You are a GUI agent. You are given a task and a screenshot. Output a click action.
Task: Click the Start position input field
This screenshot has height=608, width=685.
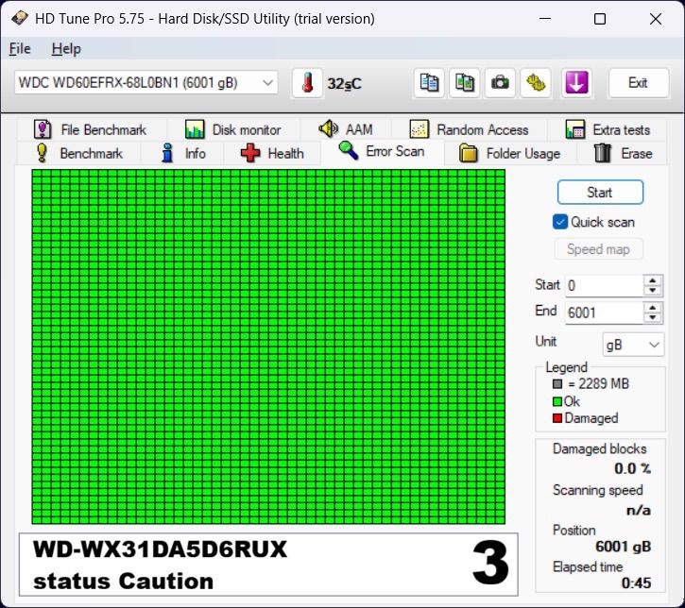point(604,285)
